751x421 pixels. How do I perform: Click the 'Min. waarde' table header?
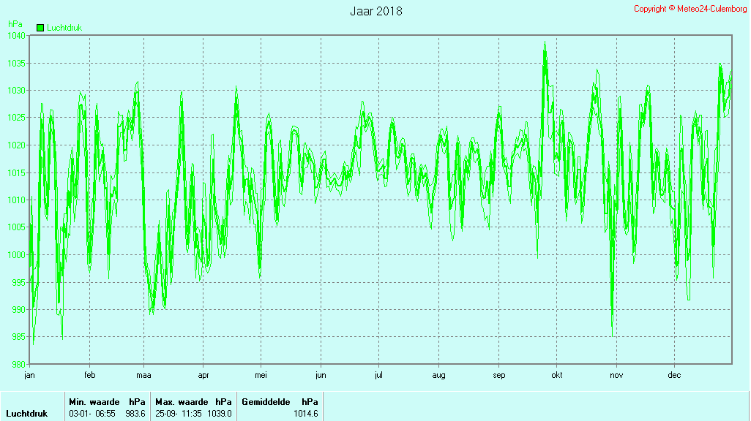coord(94,402)
